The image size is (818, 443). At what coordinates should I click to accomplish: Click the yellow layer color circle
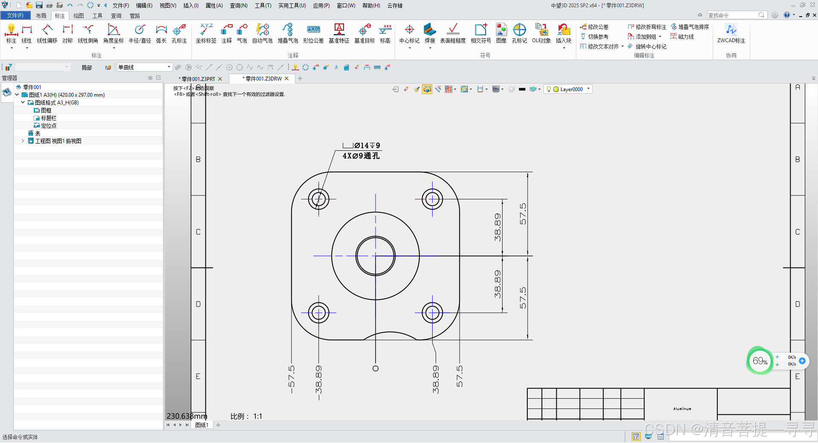(556, 89)
